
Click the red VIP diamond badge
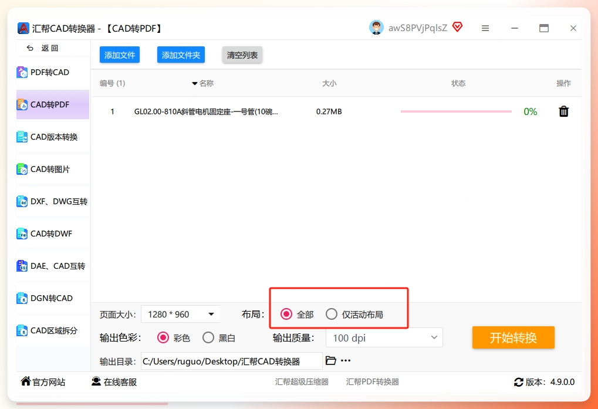(457, 27)
